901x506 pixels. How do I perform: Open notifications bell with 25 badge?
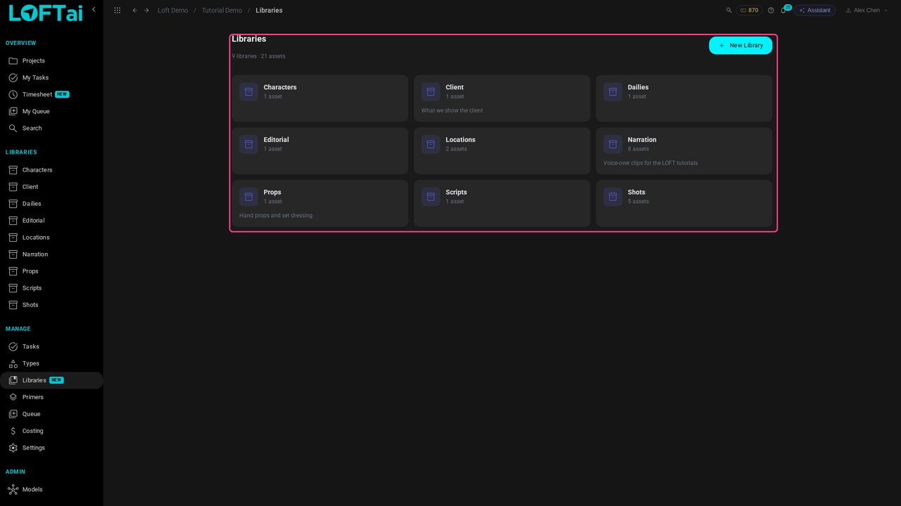coord(783,11)
